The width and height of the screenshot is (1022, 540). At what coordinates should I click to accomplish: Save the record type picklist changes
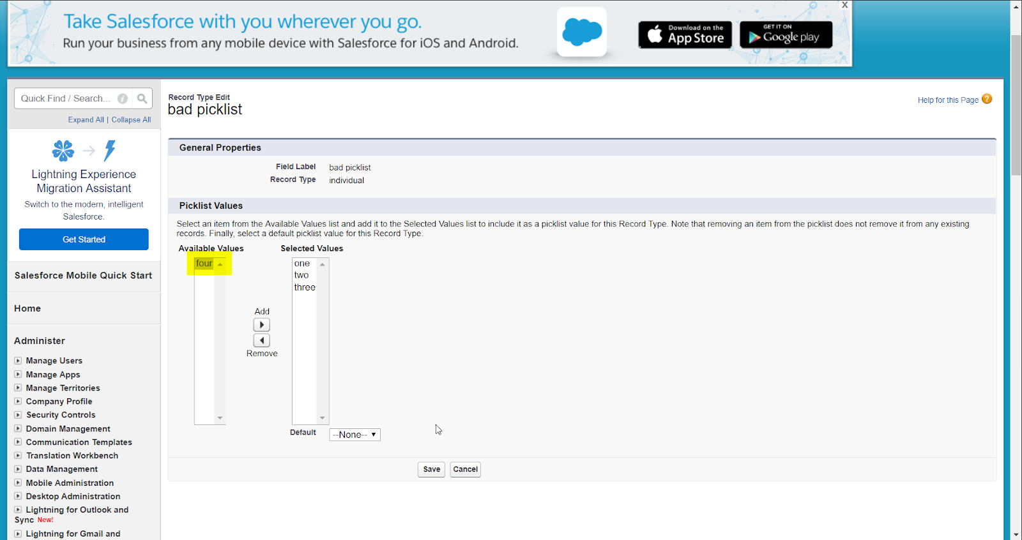coord(431,469)
